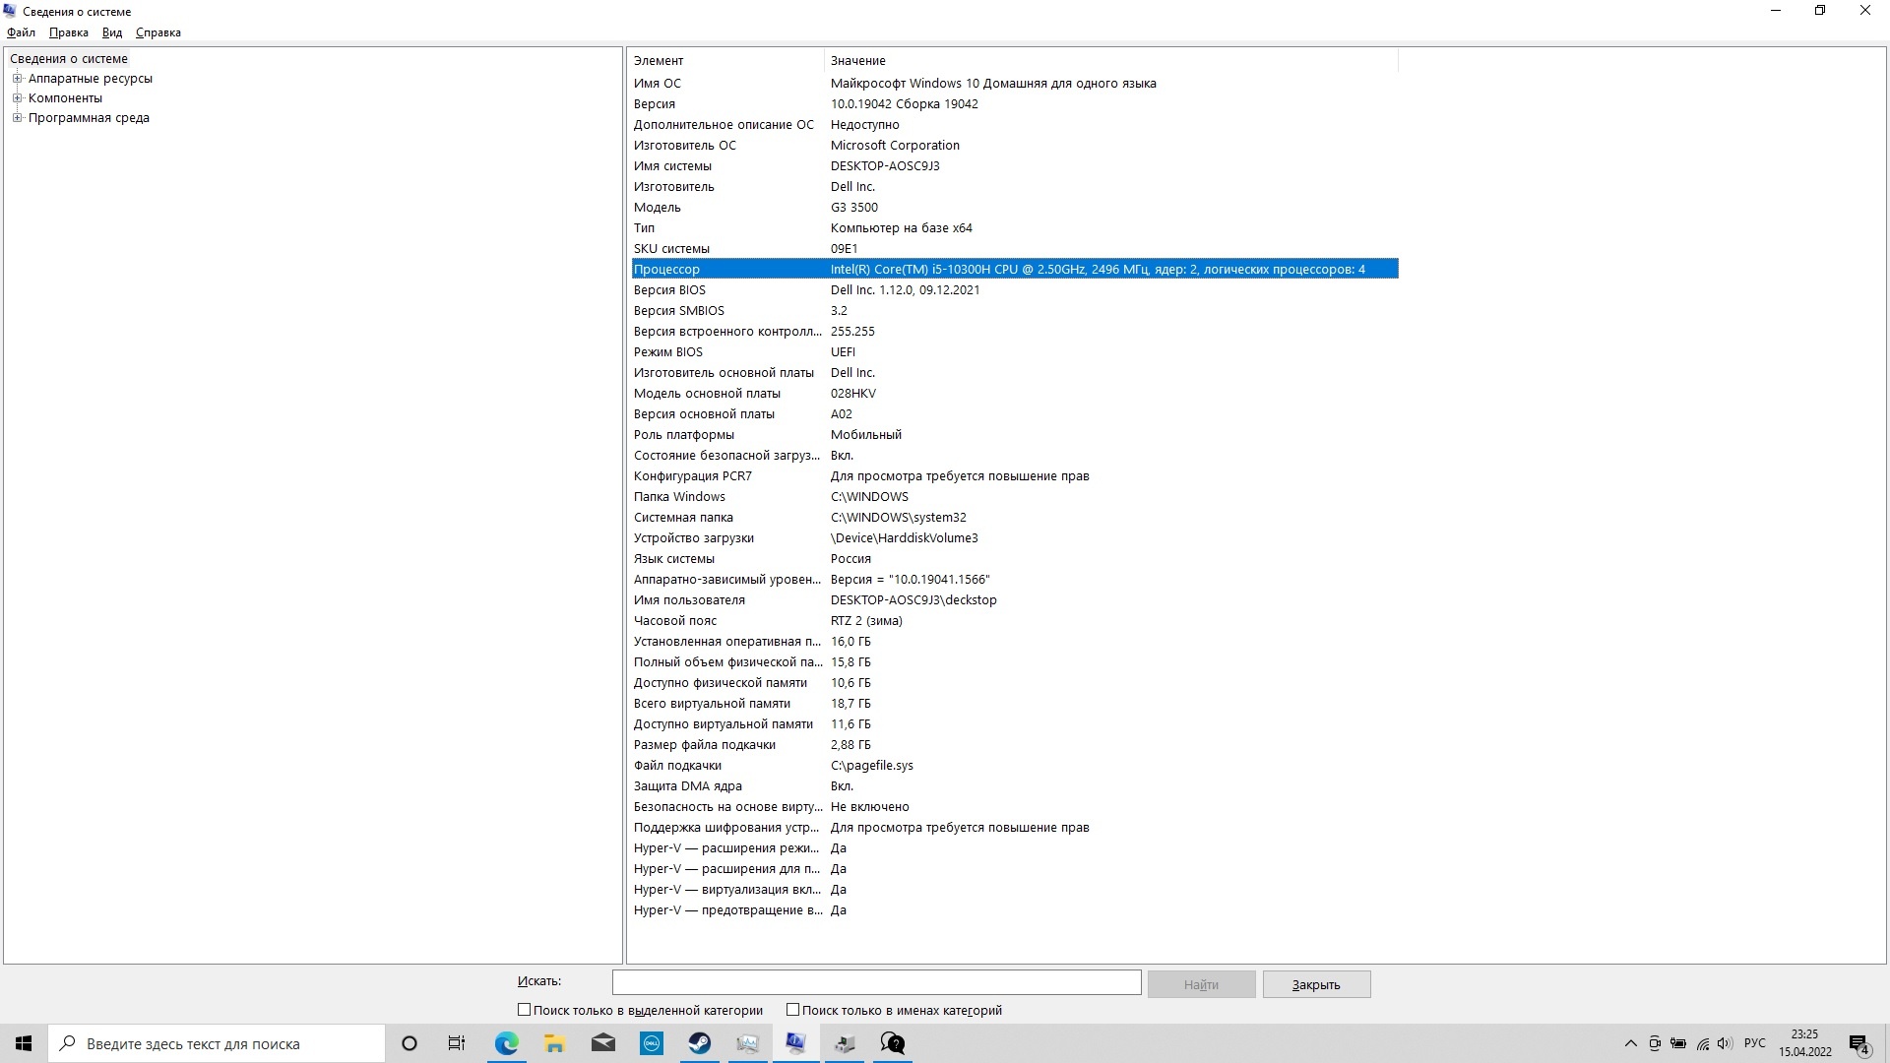Open the performance monitor taskbar icon
Viewport: 1890px width, 1063px height.
pyautogui.click(x=748, y=1043)
